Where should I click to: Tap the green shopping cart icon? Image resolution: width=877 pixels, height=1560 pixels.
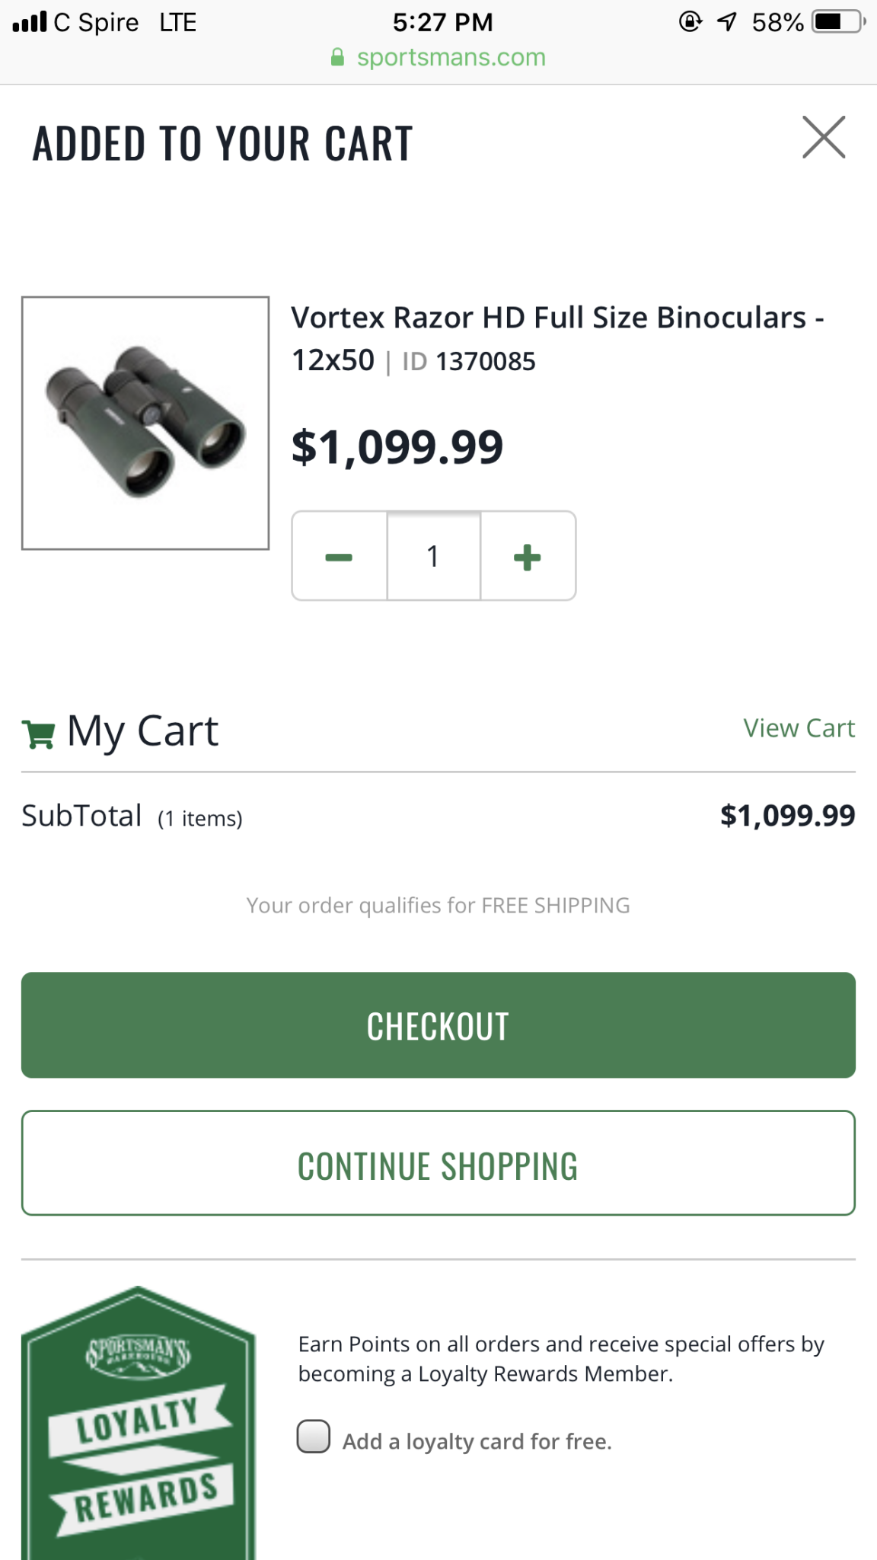[38, 734]
